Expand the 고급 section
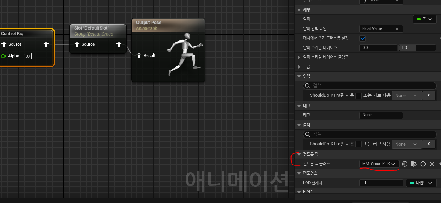Screen dimensions: 441x203 tap(299, 66)
